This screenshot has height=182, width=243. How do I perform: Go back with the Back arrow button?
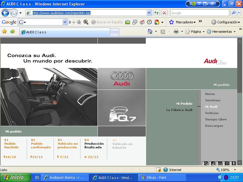pos(5,13)
